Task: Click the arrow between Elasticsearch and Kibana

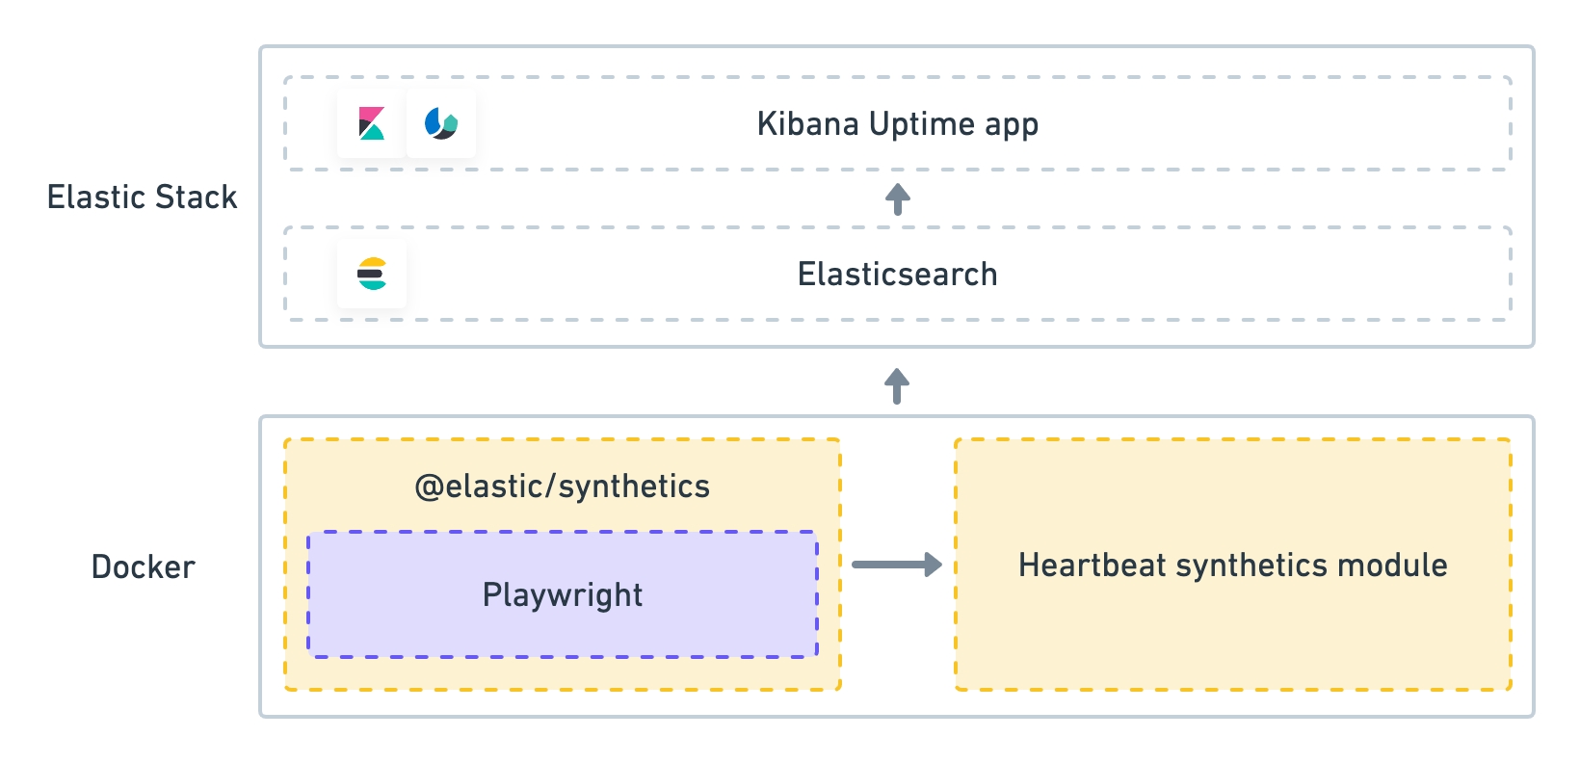Action: (x=898, y=199)
